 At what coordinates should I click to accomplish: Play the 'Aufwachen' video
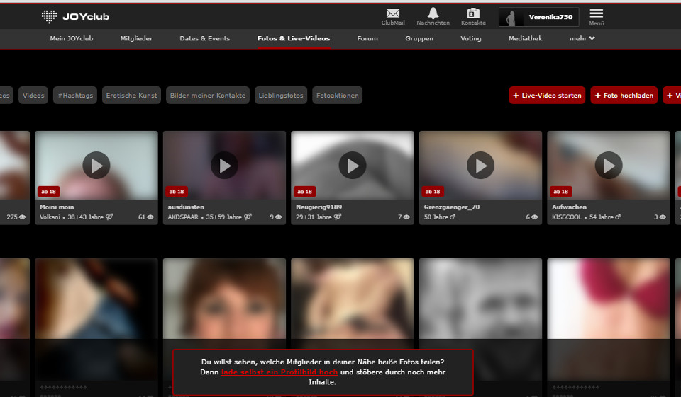[x=609, y=166]
